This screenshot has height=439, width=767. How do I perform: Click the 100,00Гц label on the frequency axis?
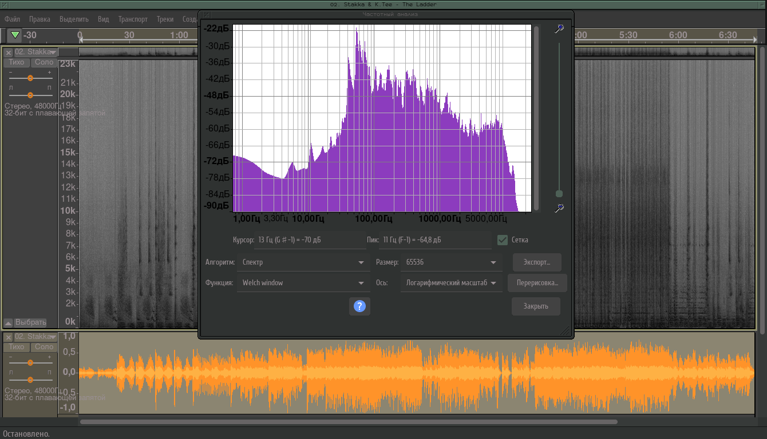374,218
